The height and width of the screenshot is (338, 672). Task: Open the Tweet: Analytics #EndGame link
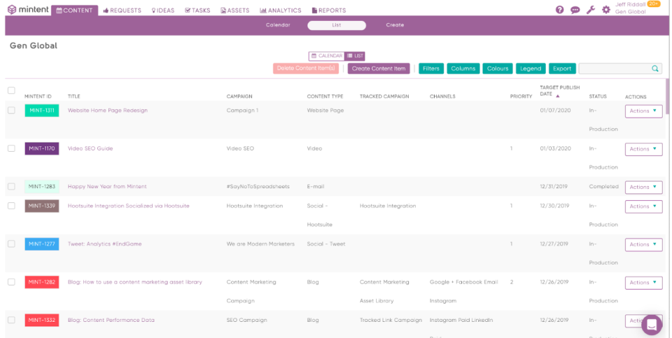pos(104,244)
